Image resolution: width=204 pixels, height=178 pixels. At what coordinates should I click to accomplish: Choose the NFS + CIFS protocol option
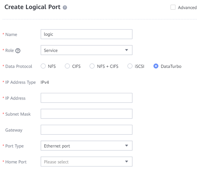[x=92, y=66]
